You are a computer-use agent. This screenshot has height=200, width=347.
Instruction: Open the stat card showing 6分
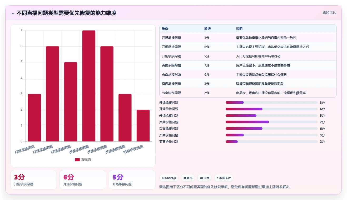(83, 180)
